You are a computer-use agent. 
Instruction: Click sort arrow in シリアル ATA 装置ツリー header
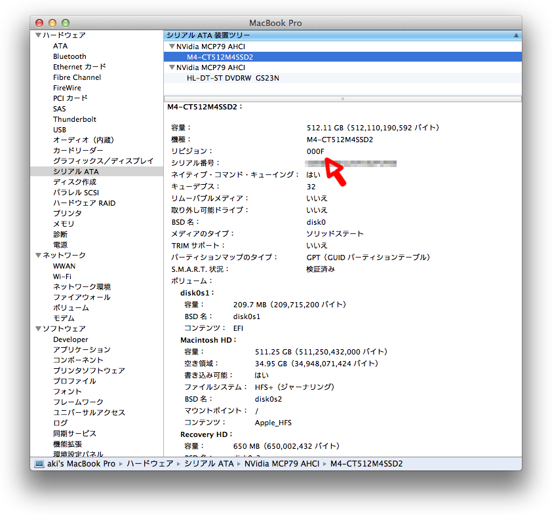pyautogui.click(x=516, y=35)
